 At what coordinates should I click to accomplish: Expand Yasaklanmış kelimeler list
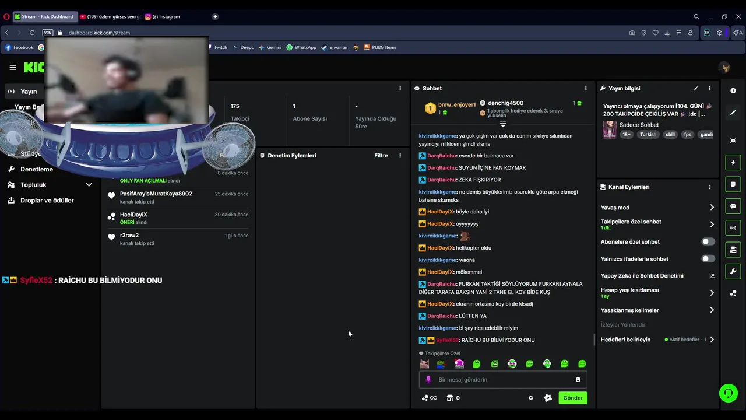pyautogui.click(x=657, y=310)
